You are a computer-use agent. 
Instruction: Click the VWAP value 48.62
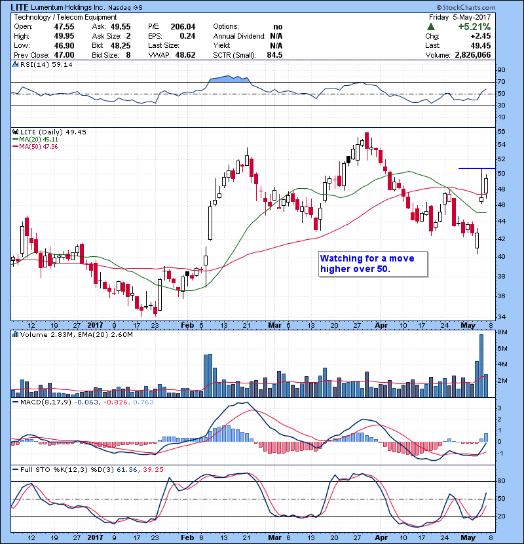click(x=185, y=55)
